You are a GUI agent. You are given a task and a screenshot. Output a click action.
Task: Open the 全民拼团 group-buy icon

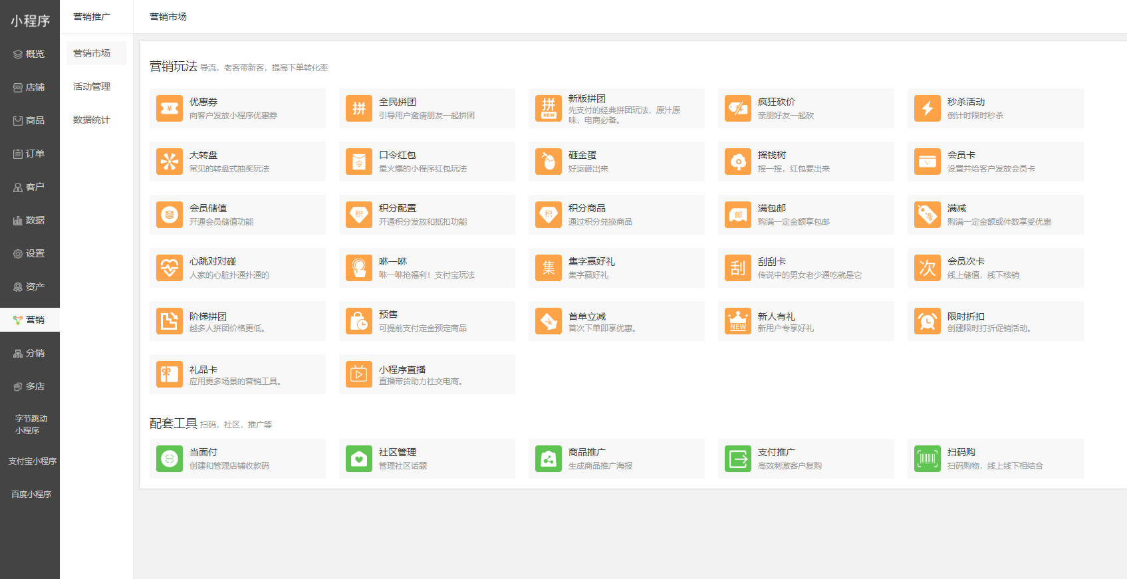coord(359,108)
